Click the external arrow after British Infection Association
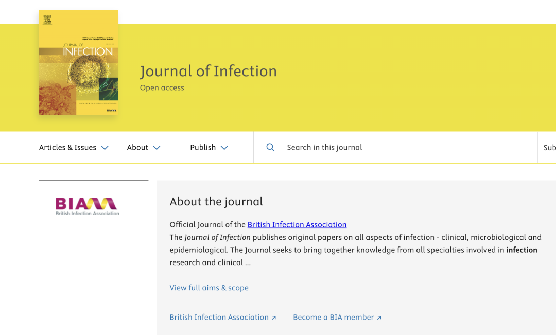The height and width of the screenshot is (335, 556). [x=274, y=318]
